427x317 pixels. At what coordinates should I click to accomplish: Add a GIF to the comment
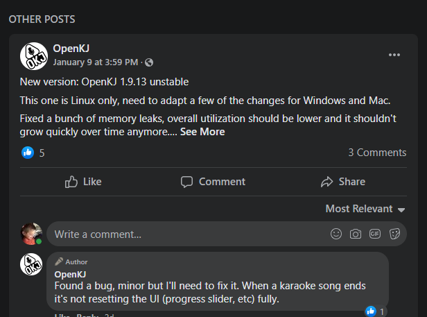(375, 234)
